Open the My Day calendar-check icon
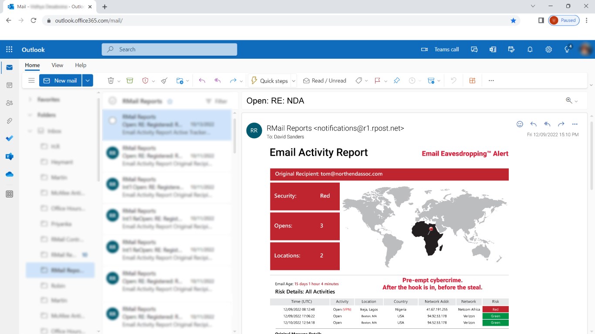The image size is (595, 334). pyautogui.click(x=511, y=50)
